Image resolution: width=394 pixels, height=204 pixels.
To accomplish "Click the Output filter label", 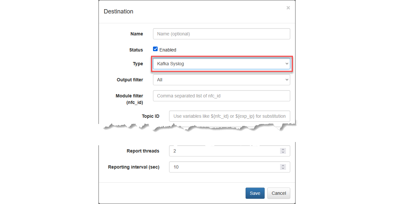I will click(x=130, y=80).
